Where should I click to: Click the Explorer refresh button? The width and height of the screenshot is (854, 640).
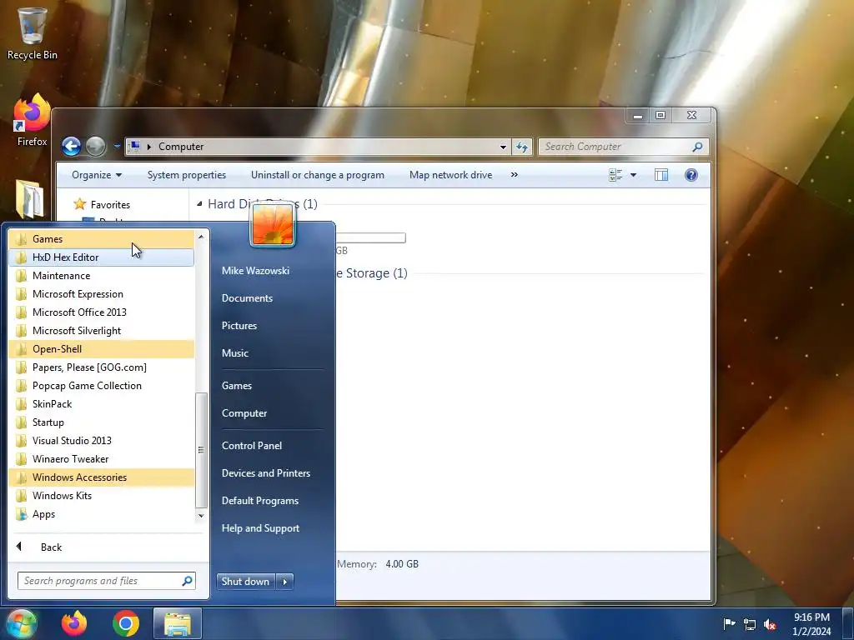point(522,147)
